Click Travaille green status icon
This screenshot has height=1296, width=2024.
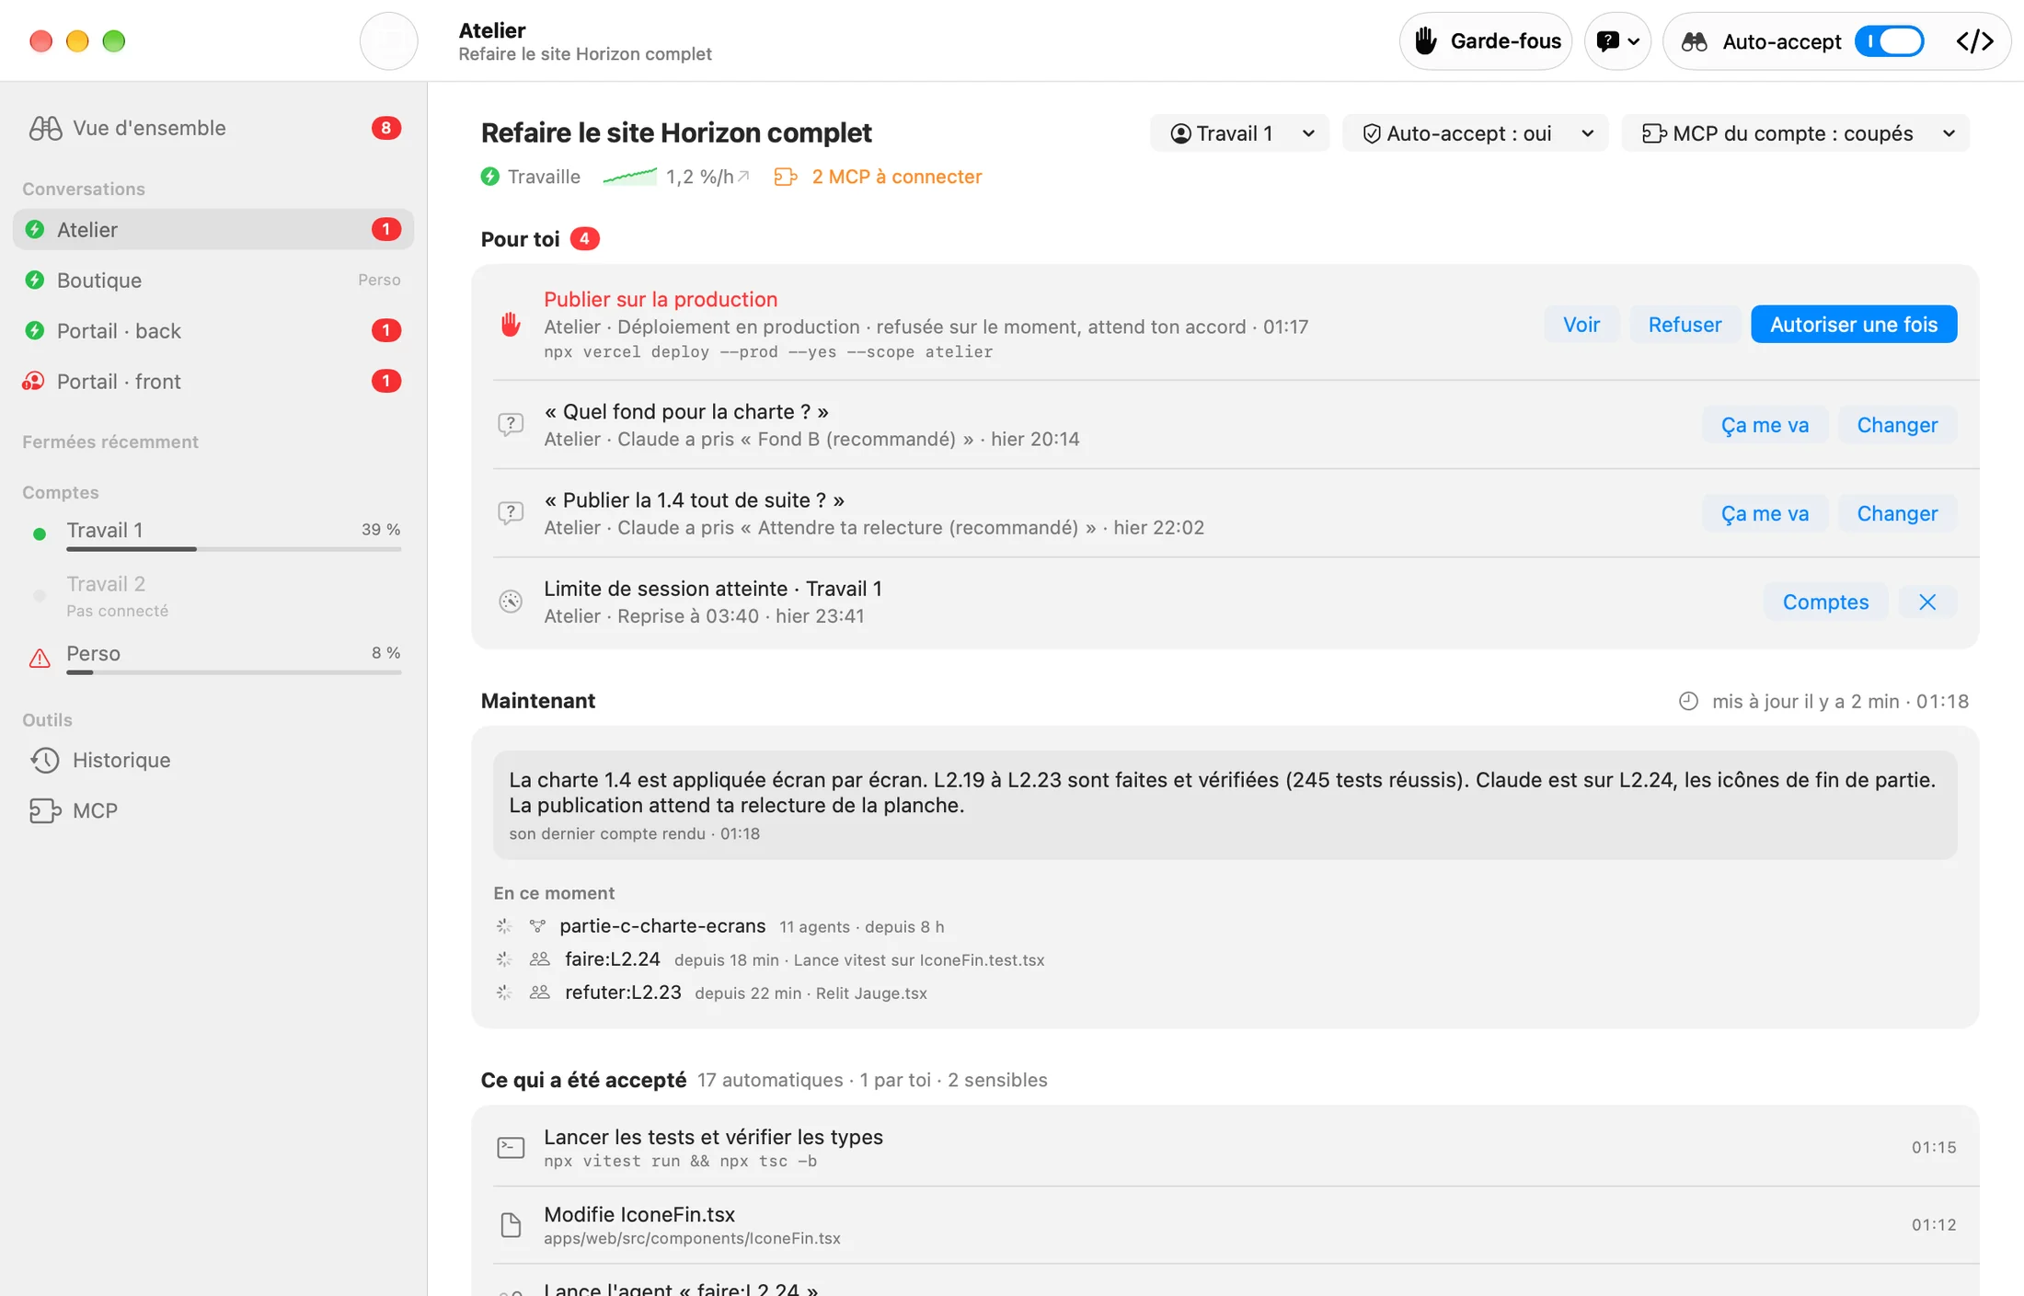click(490, 177)
